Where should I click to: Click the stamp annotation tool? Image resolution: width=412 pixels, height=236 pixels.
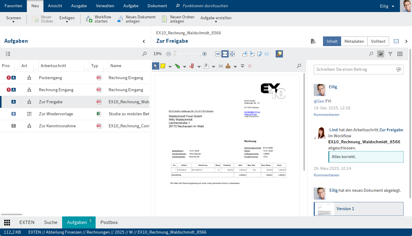click(x=228, y=66)
